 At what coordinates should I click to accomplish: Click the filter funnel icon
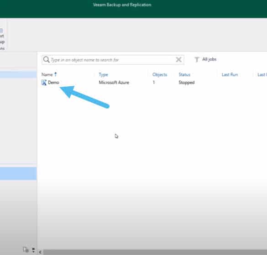click(x=197, y=60)
